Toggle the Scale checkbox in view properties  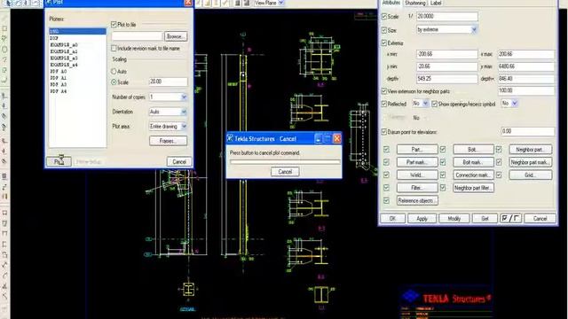click(x=384, y=16)
